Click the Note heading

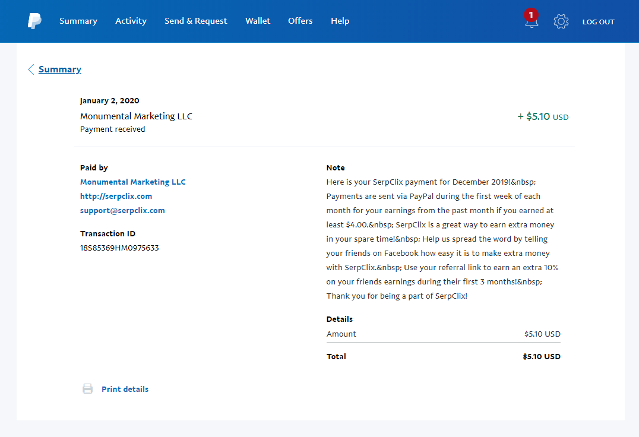pyautogui.click(x=336, y=167)
